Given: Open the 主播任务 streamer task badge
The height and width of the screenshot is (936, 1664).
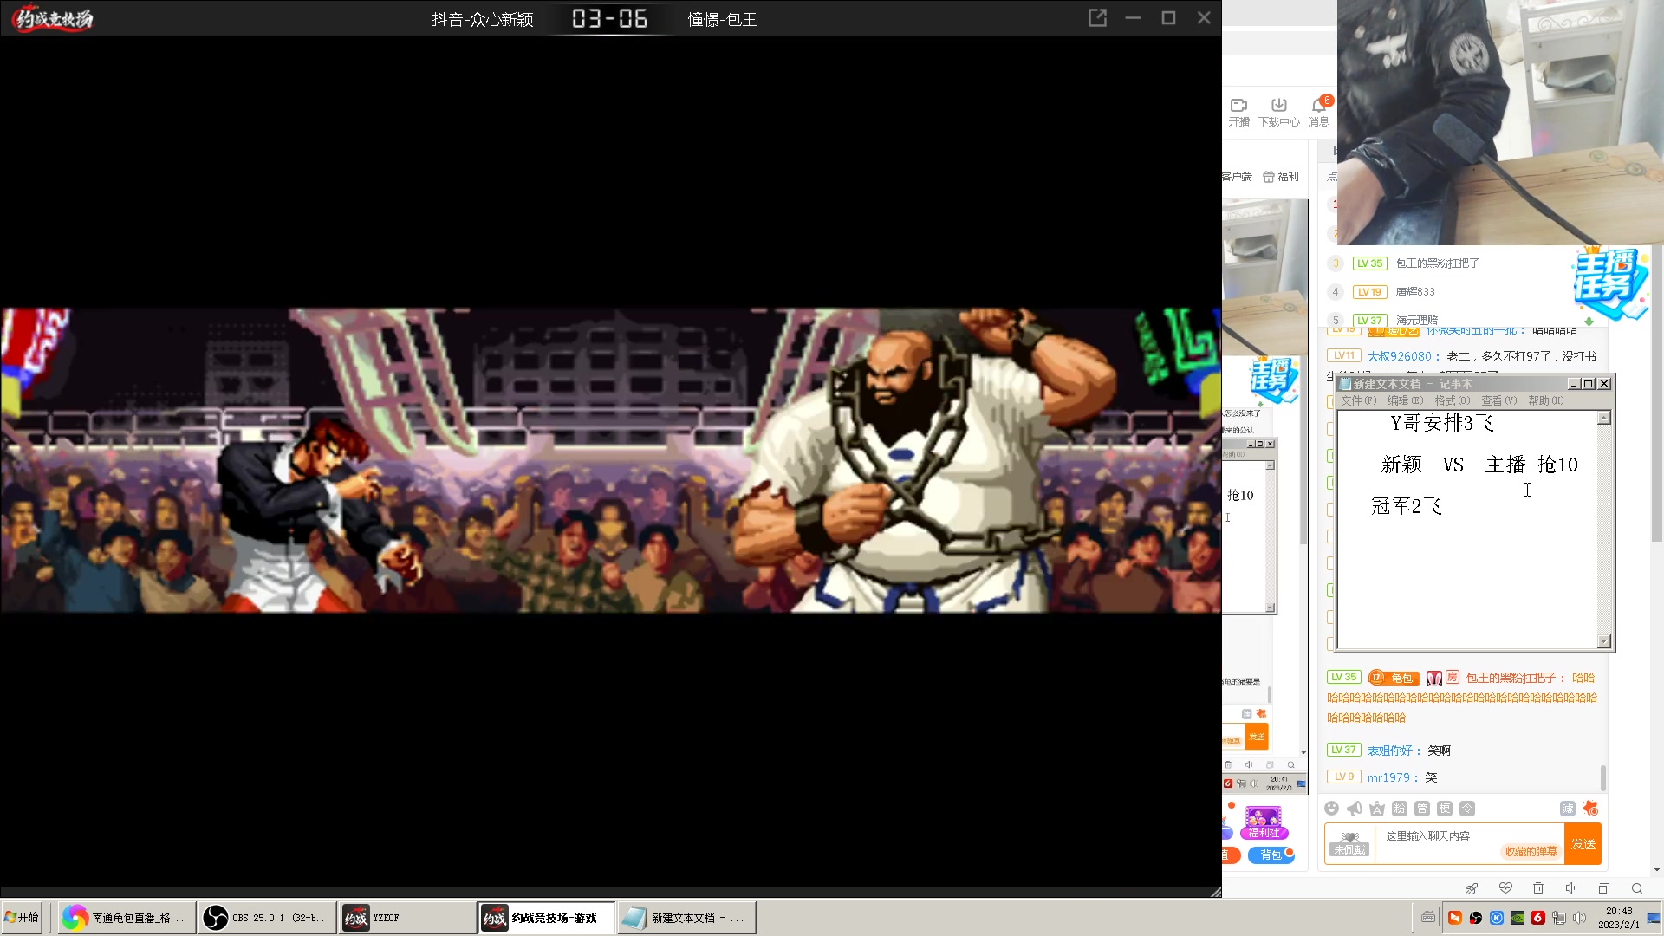Looking at the screenshot, I should tap(1609, 284).
